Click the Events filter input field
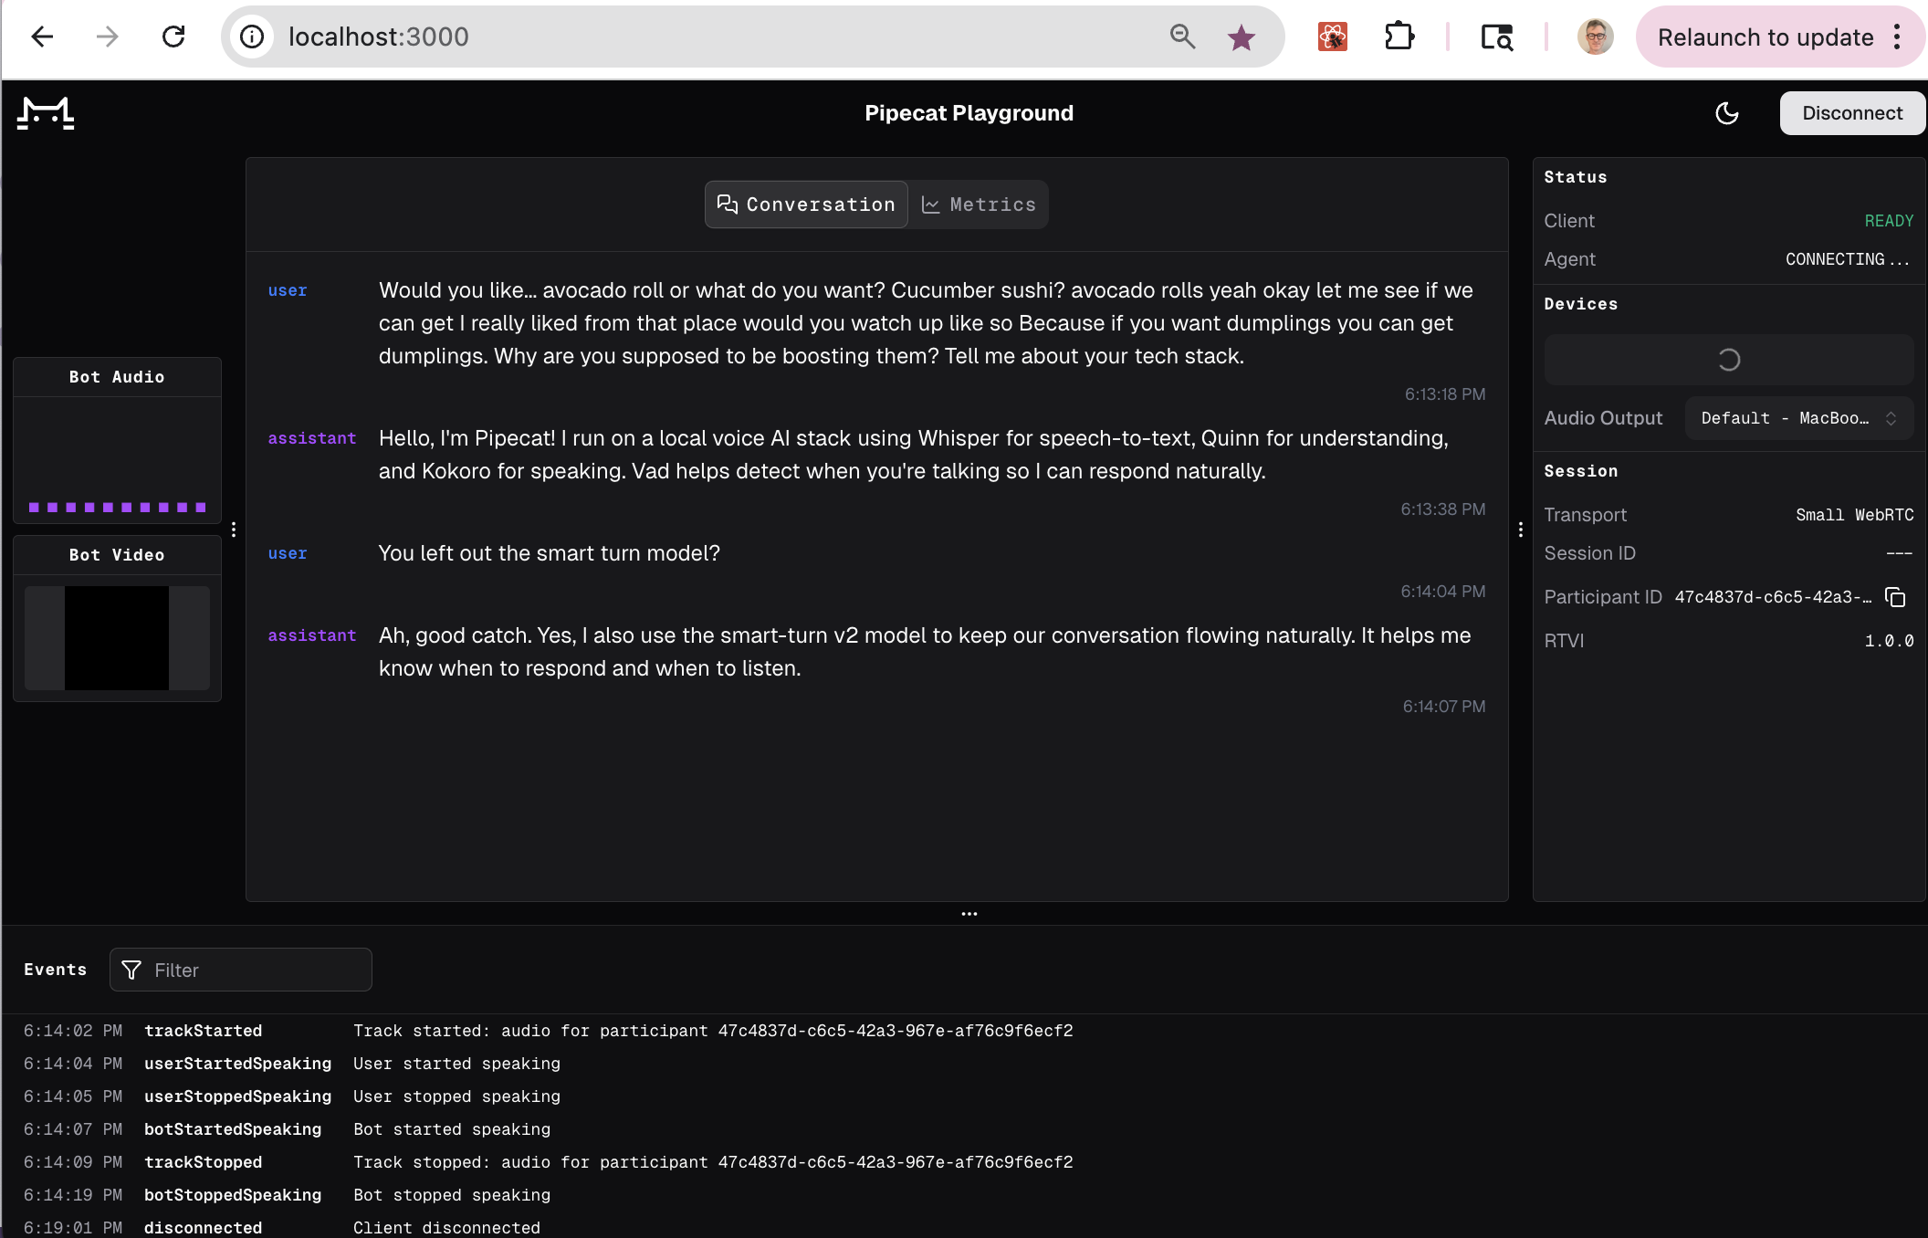The height and width of the screenshot is (1238, 1928). pyautogui.click(x=256, y=970)
